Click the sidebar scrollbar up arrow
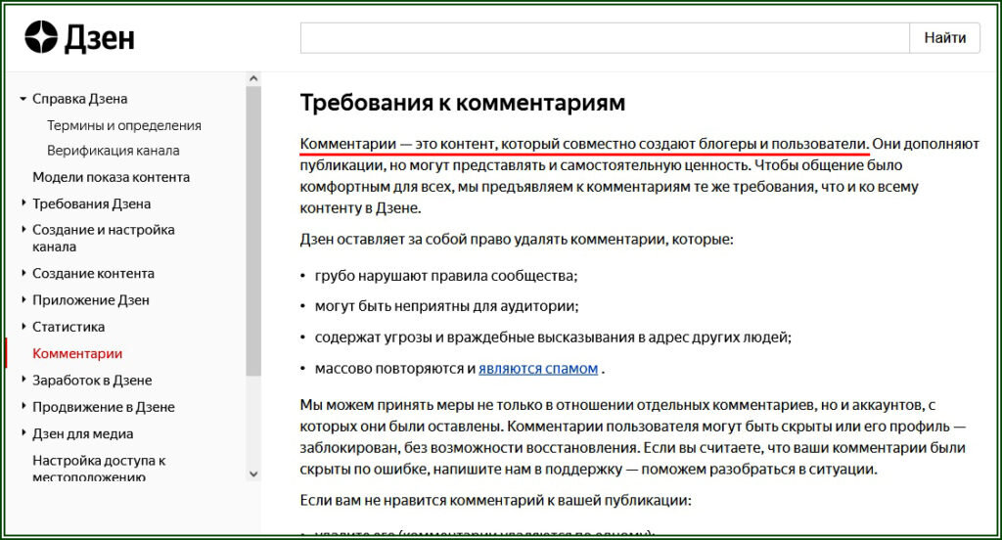This screenshot has height=540, width=1002. point(253,78)
